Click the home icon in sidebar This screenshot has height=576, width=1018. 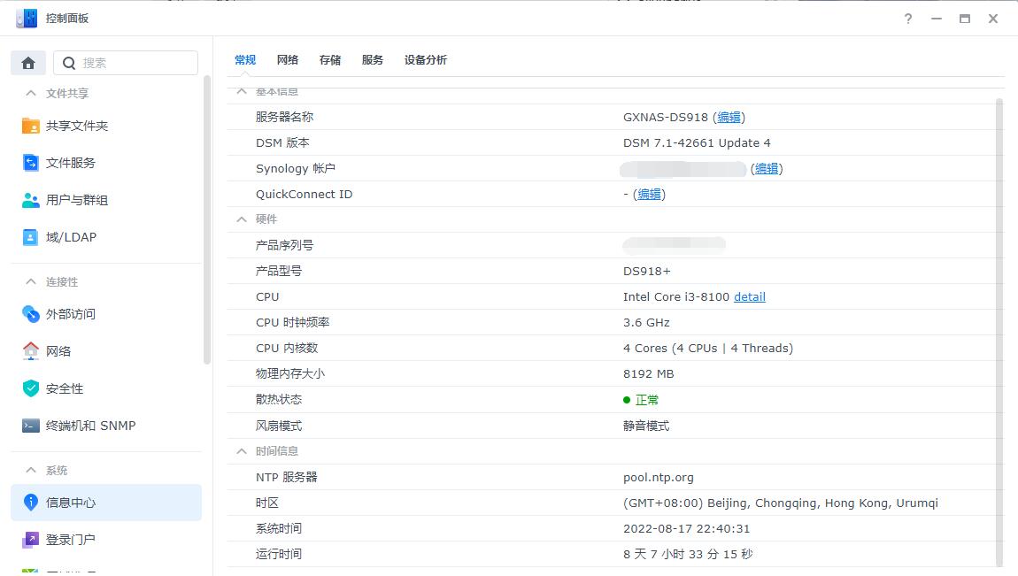(x=28, y=63)
